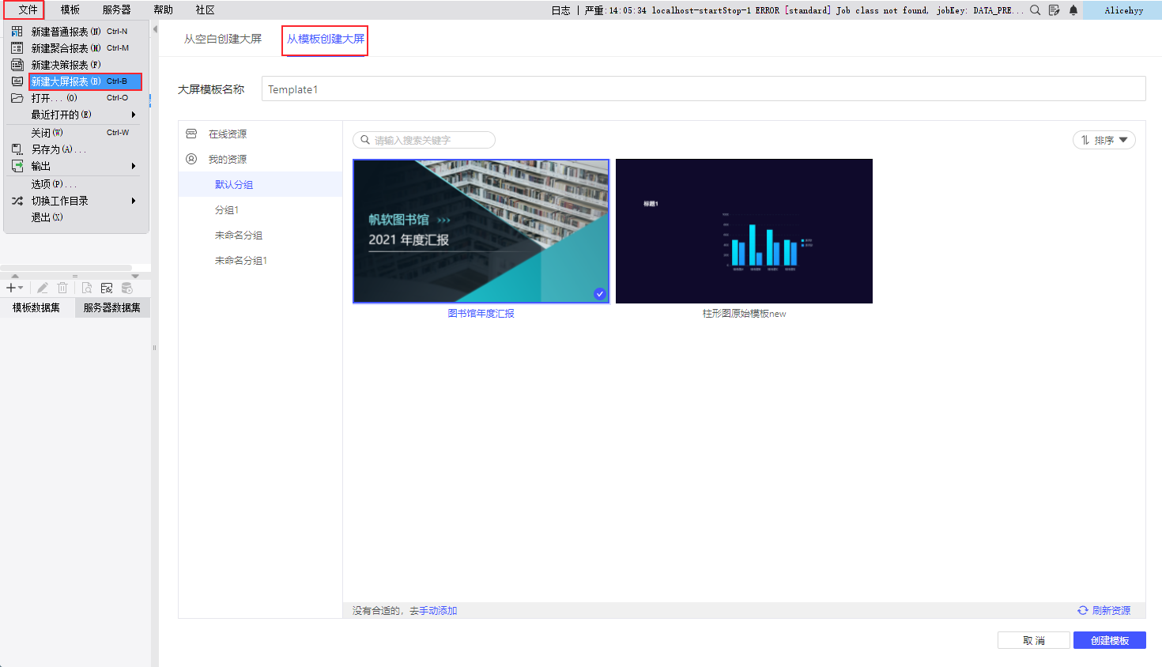
Task: Click 刷新资源 to refresh resources
Action: [1104, 611]
